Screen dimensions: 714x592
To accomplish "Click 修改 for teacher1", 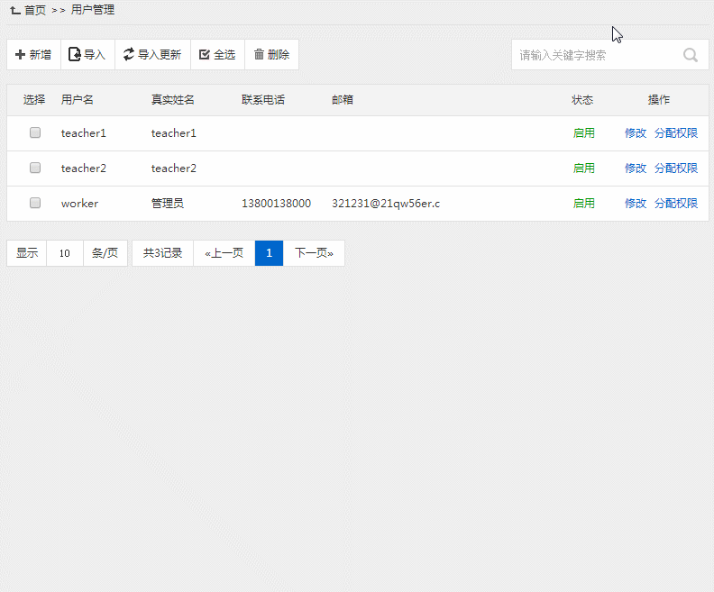I will tap(636, 133).
